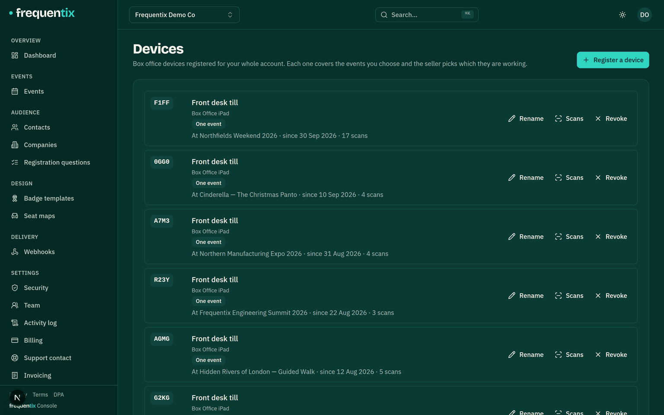Viewport: 664px width, 415px height.
Task: Open Seat maps page
Action: pos(59,216)
